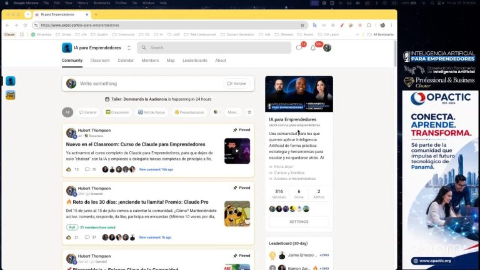Filter posts by Creaciones category
Image resolution: width=480 pixels, height=270 pixels.
click(x=117, y=112)
